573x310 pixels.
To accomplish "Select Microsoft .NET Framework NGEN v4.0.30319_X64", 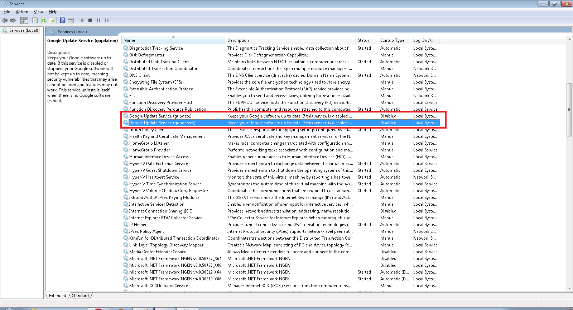I will coord(175,272).
